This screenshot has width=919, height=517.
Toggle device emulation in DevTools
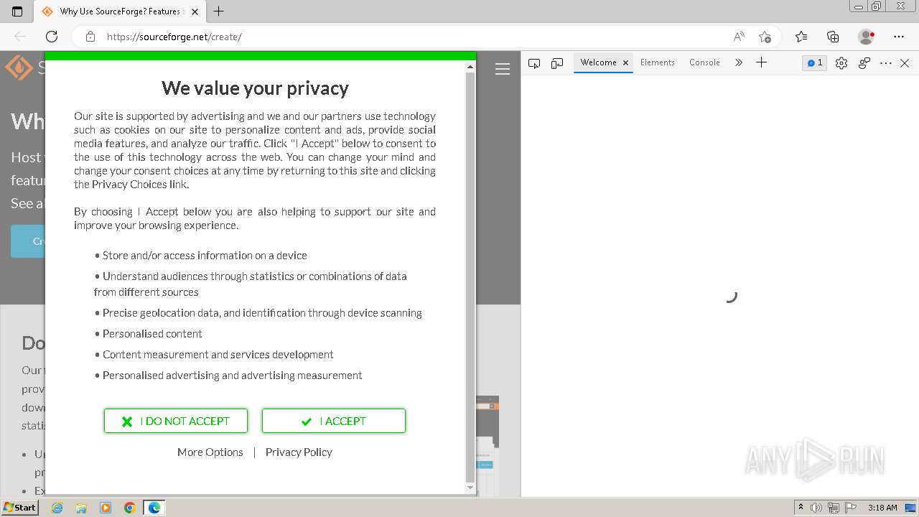557,63
